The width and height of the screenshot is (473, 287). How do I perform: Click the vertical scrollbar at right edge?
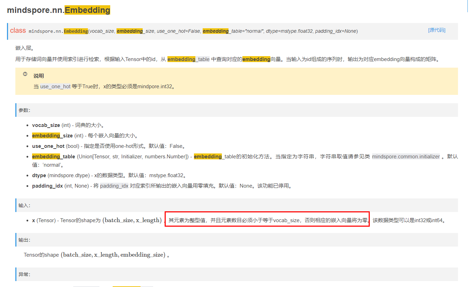point(468,6)
